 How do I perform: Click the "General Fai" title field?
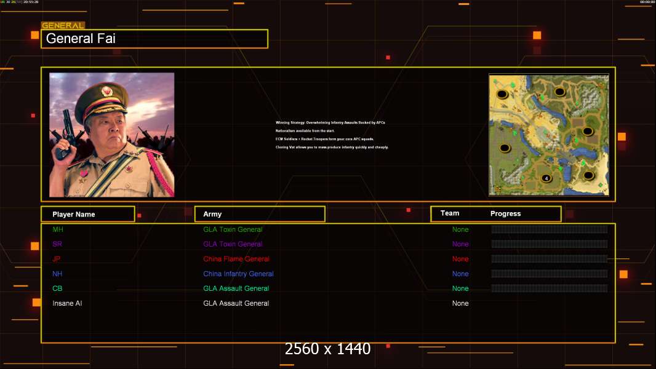coord(154,39)
